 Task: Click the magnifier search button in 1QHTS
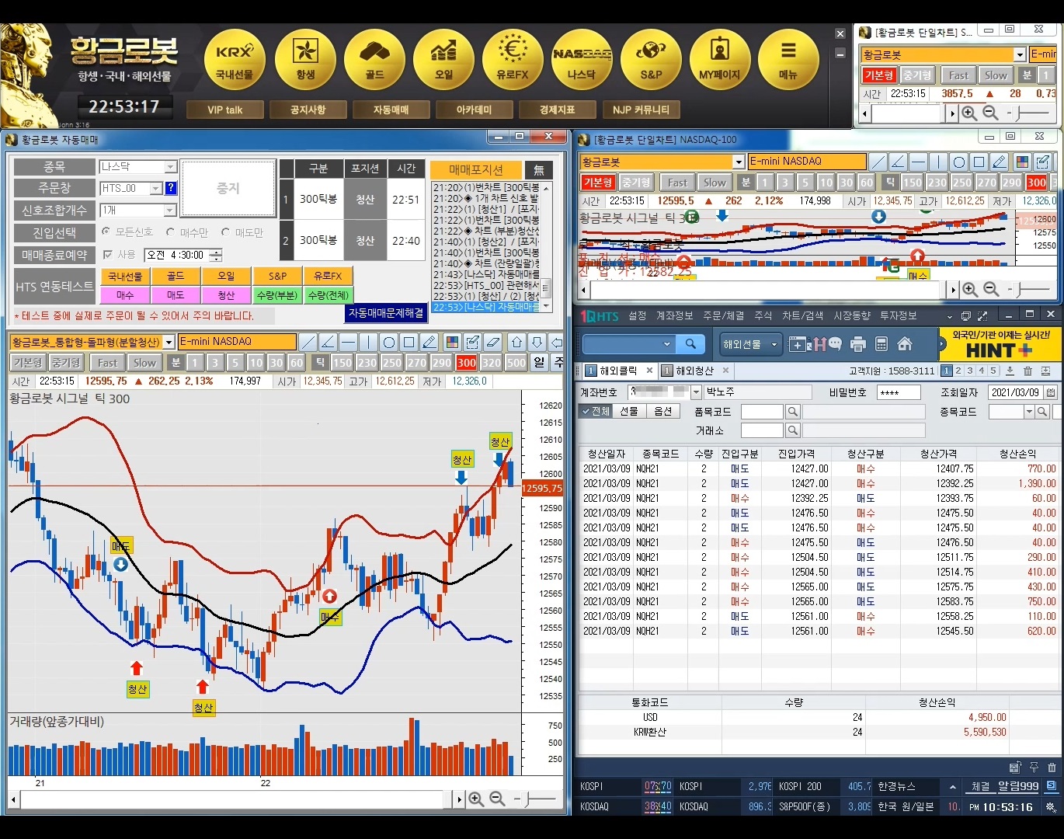690,343
